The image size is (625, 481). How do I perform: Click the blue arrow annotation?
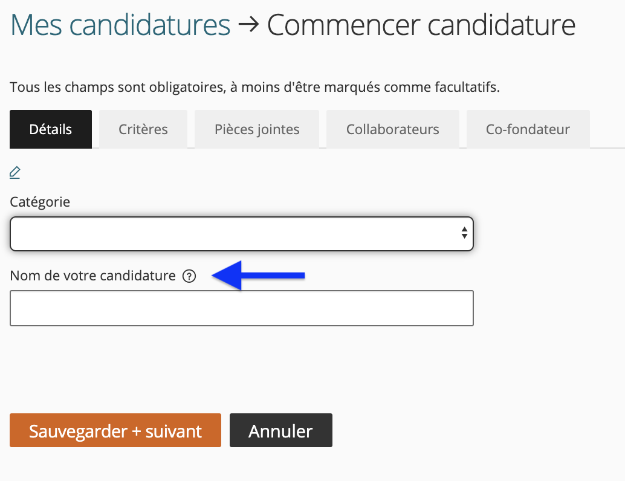[x=258, y=276]
